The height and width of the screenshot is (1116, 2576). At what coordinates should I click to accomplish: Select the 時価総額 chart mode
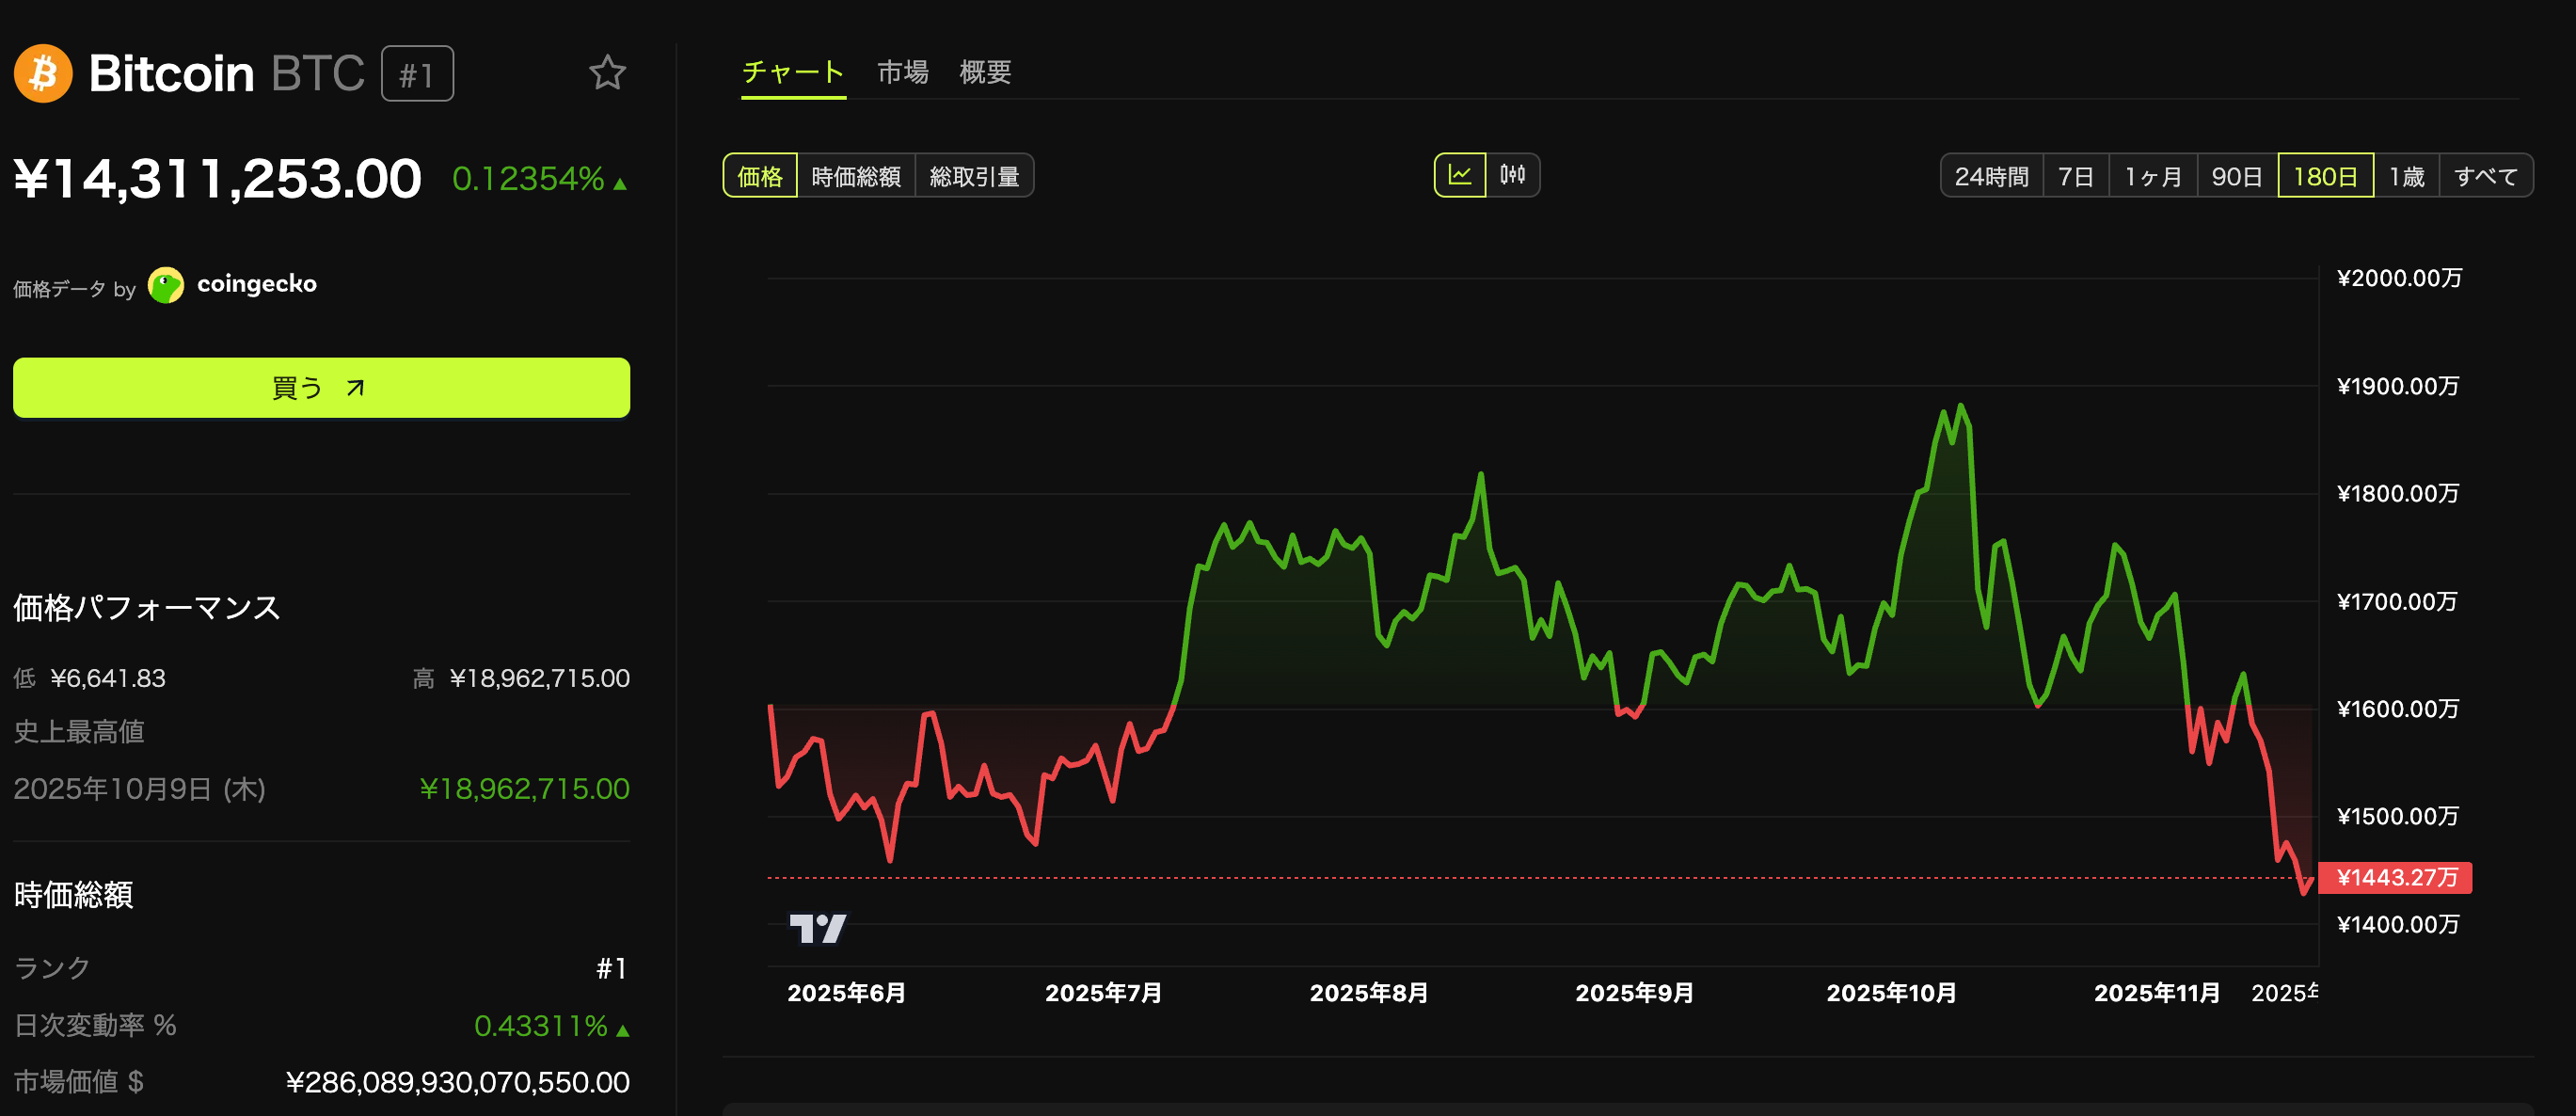pyautogui.click(x=855, y=176)
